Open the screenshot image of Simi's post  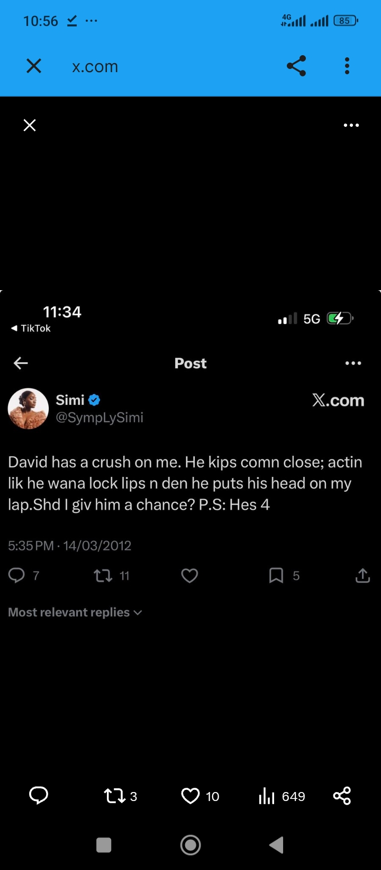(190, 477)
